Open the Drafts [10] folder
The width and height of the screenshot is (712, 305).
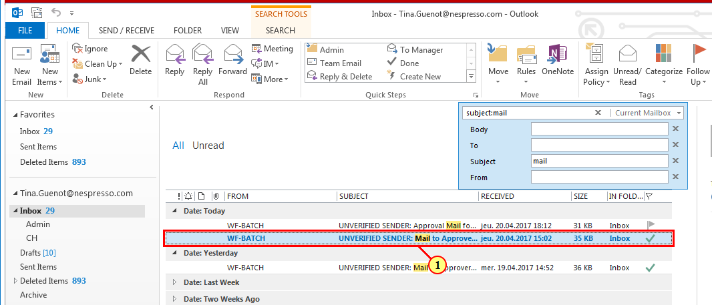(x=37, y=252)
